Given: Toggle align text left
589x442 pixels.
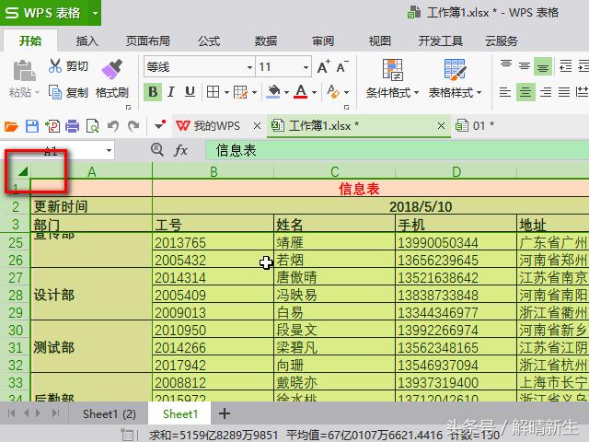Looking at the screenshot, I should 505,92.
